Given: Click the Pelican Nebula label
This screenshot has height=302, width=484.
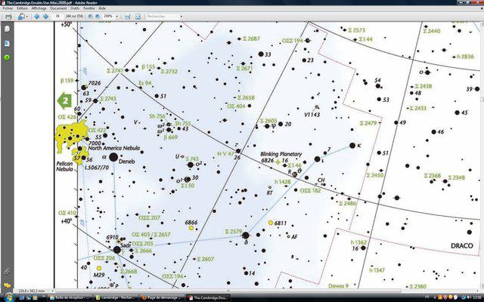Looking at the screenshot, I should click(64, 166).
